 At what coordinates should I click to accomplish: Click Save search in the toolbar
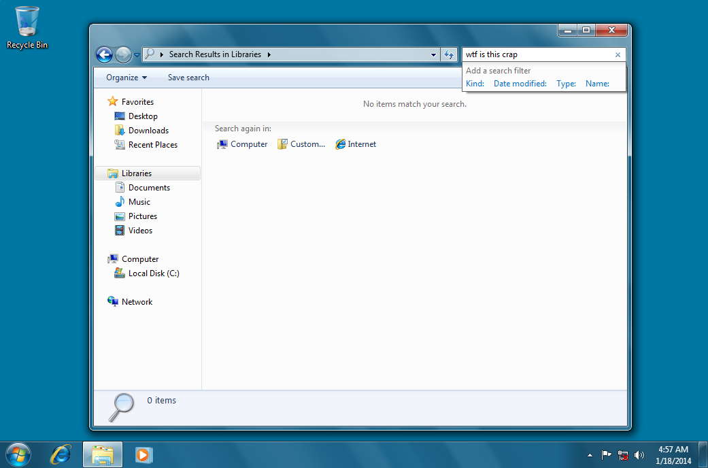(x=188, y=78)
